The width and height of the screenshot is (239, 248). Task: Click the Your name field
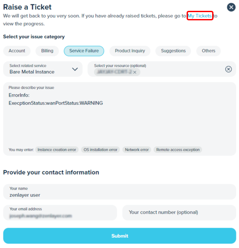pos(119,192)
